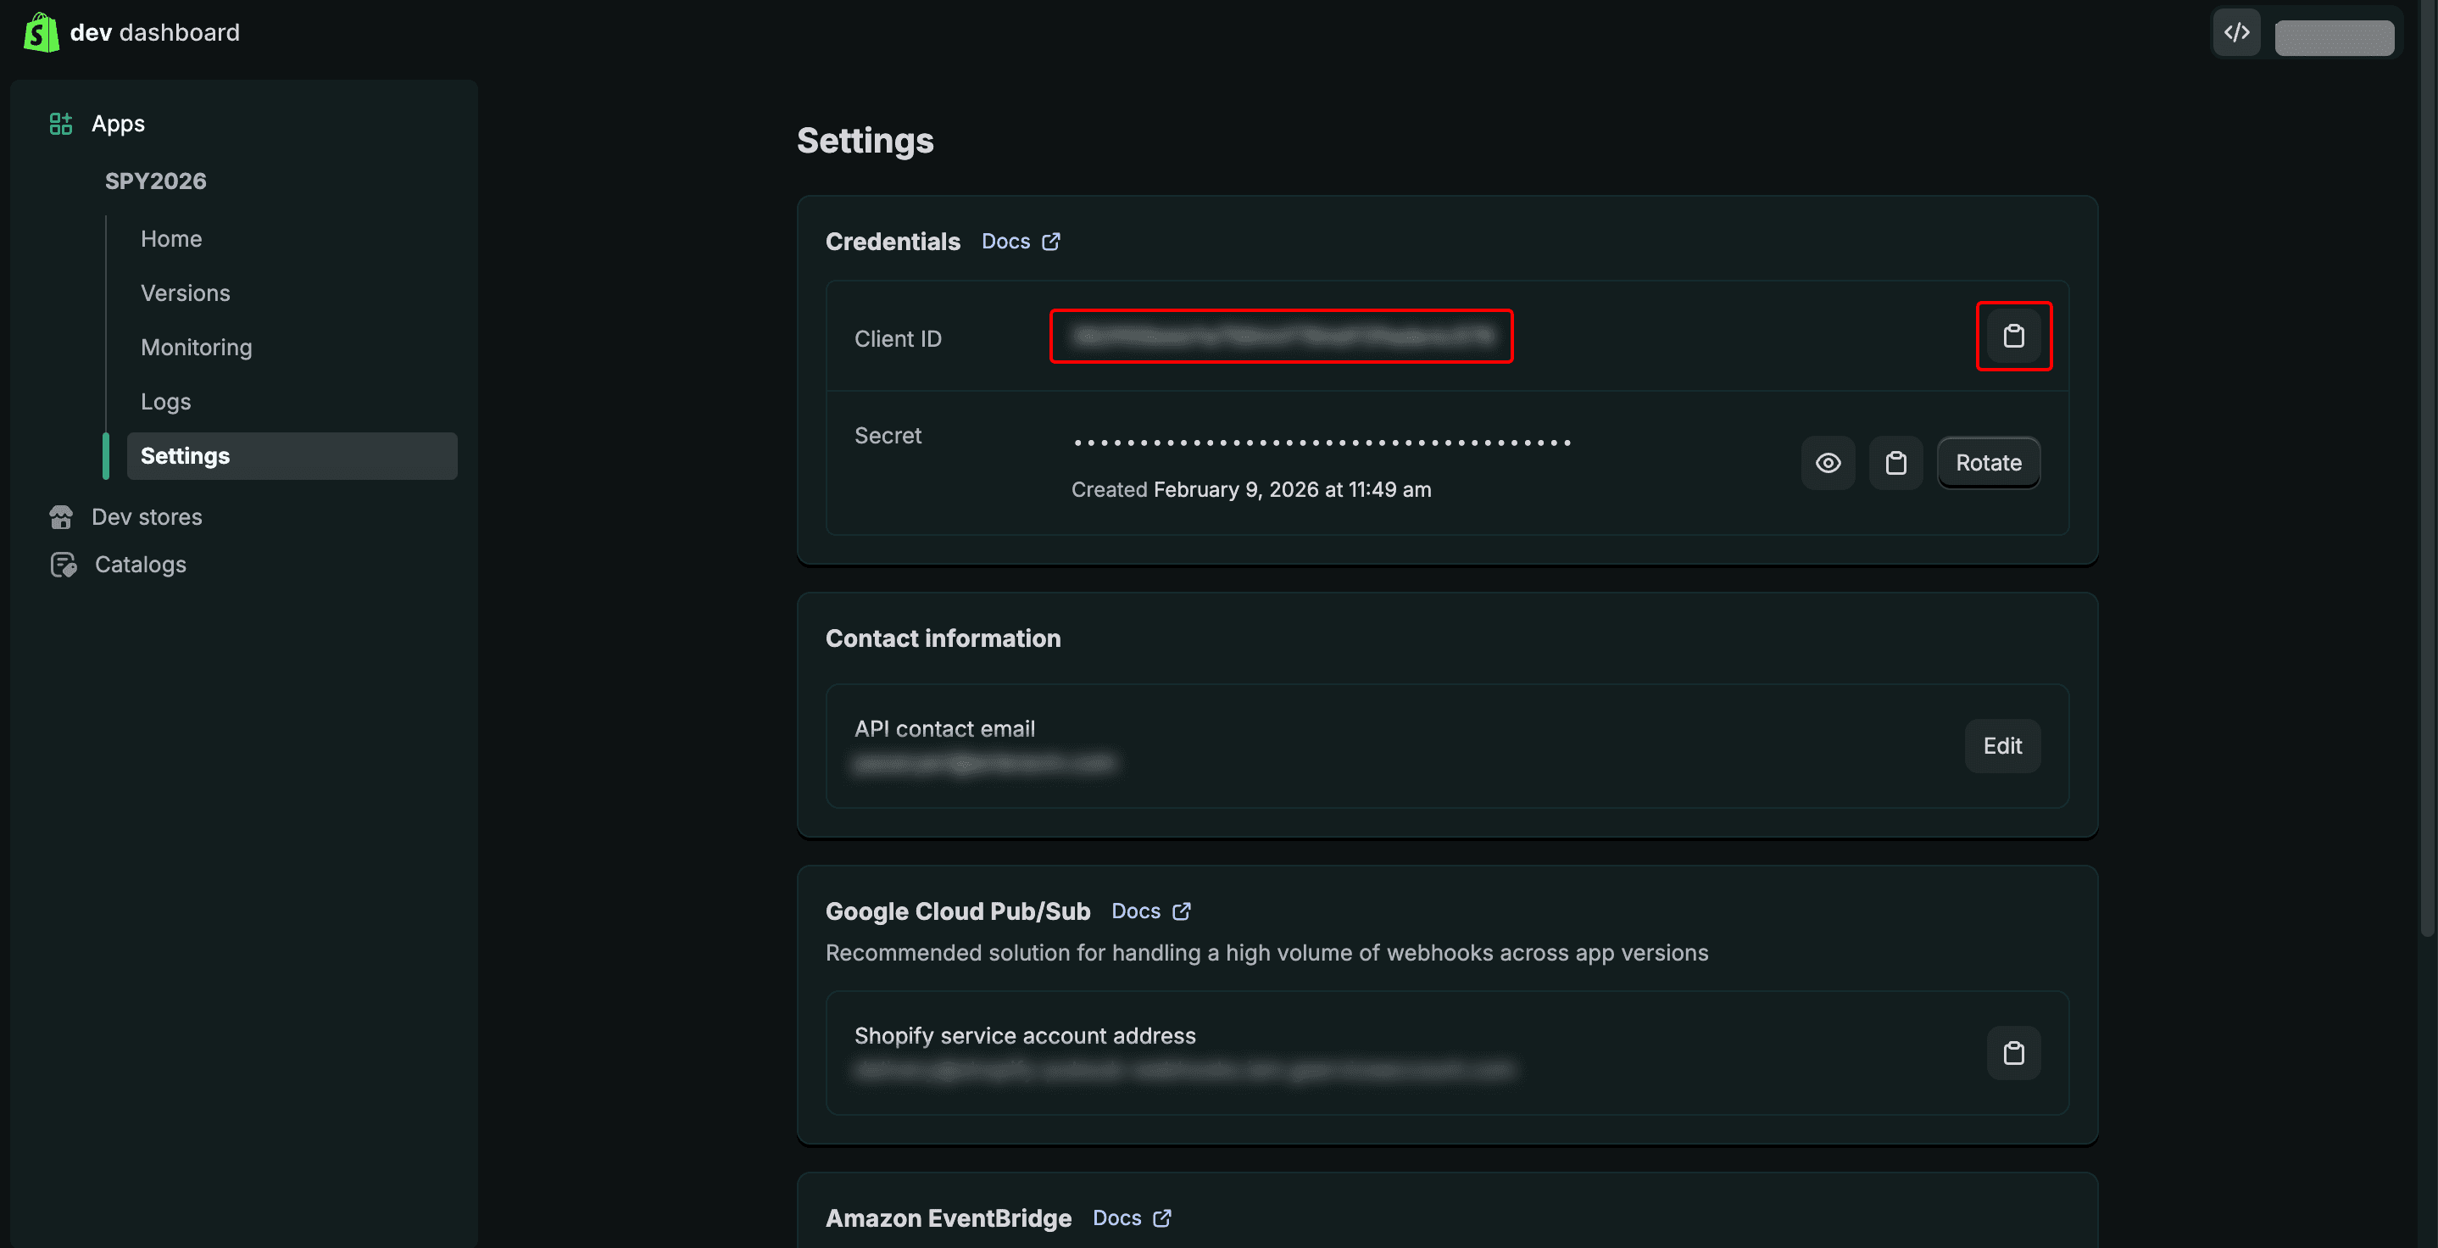Open Apps in the sidebar
This screenshot has height=1248, width=2438.
117,124
